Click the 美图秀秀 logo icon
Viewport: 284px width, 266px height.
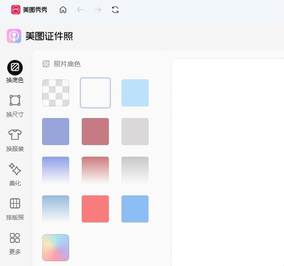click(16, 10)
